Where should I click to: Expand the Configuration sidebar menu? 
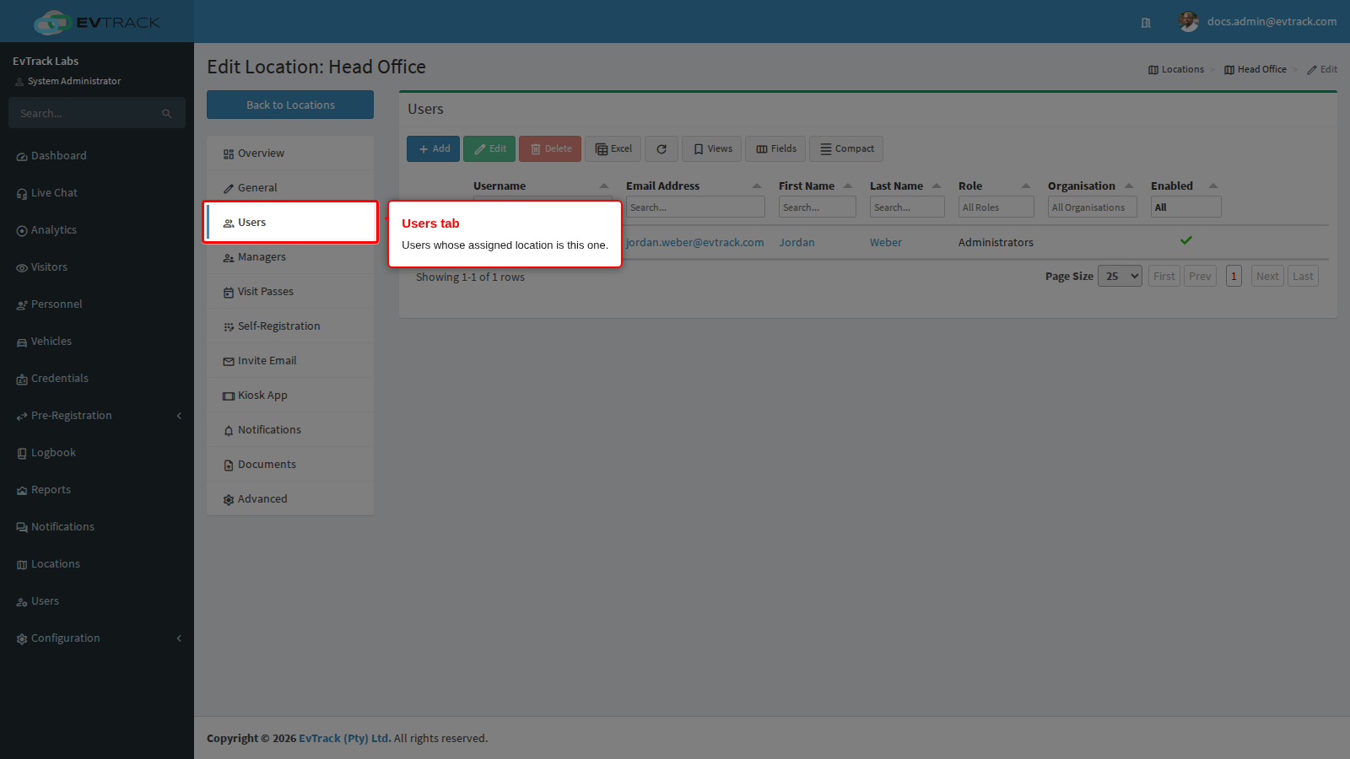(97, 638)
